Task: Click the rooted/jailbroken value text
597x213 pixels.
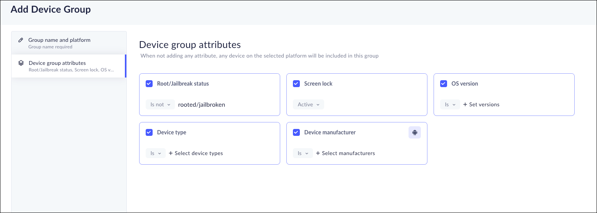Action: click(201, 104)
